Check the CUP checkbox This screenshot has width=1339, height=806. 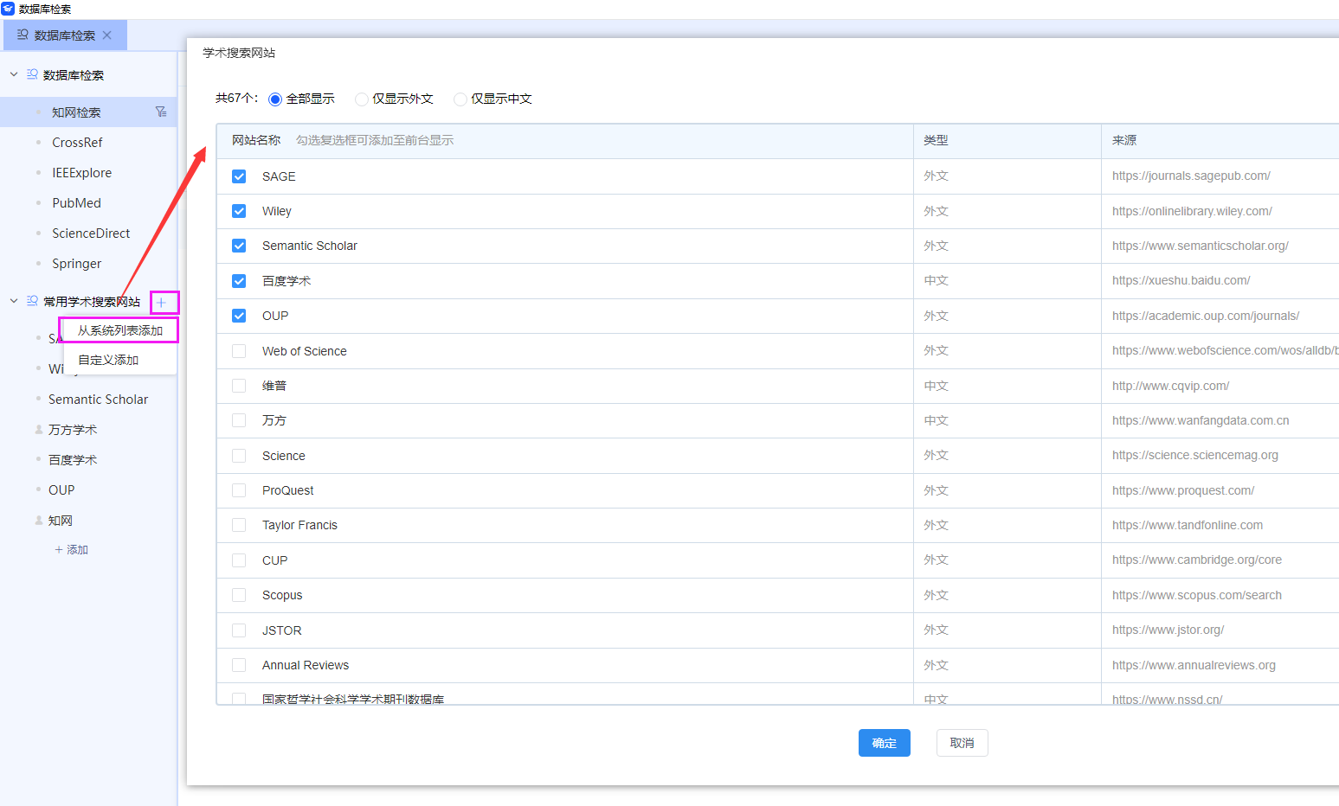click(x=239, y=560)
